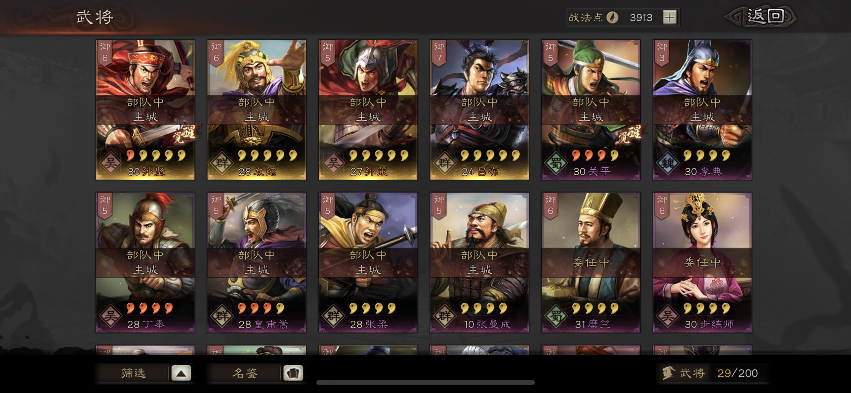Click the plus icon next to 战法点

click(x=669, y=17)
